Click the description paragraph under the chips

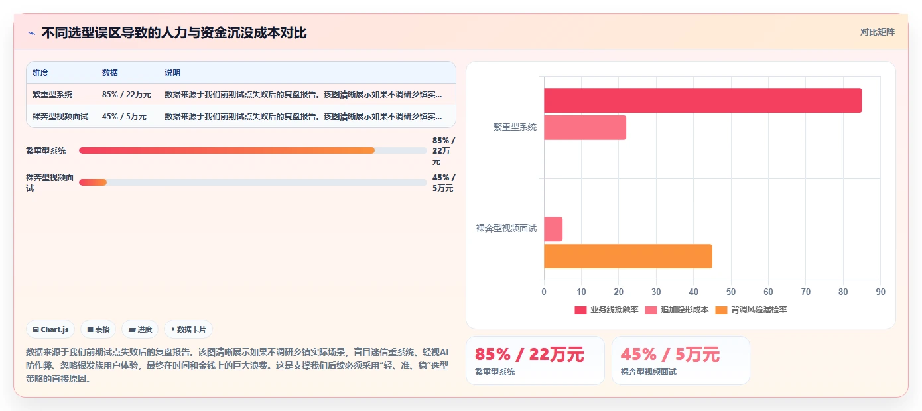(237, 365)
